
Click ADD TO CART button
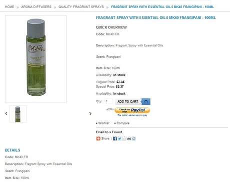point(128,102)
